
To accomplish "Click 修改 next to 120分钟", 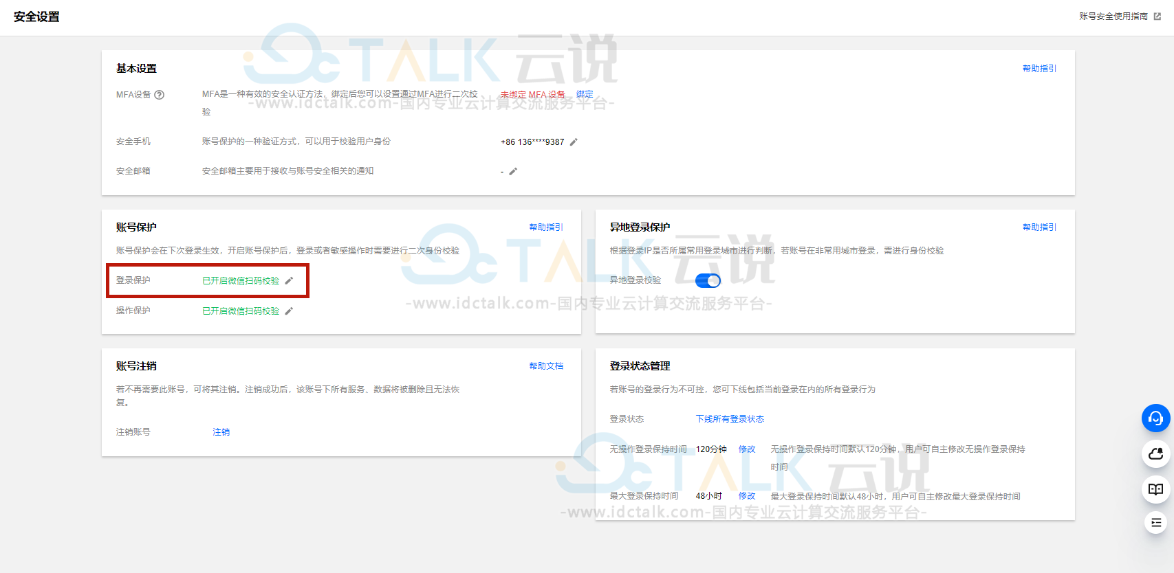I will (x=747, y=449).
